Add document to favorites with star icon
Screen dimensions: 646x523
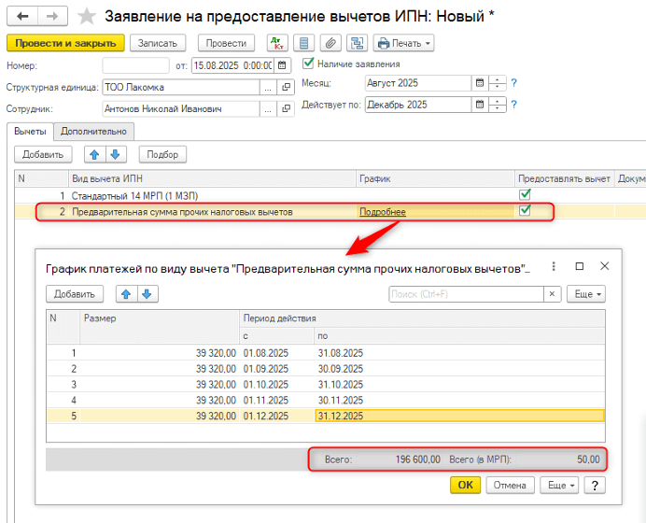pos(87,17)
